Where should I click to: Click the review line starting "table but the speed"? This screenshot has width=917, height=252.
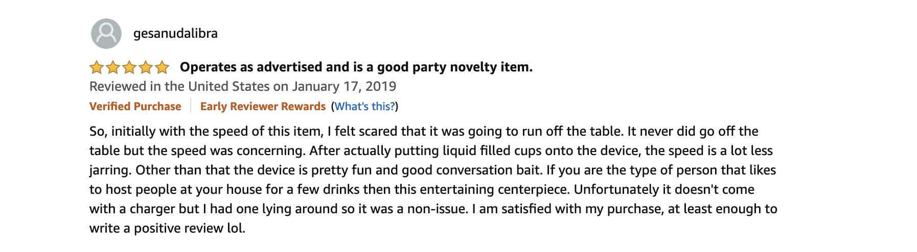coord(430,150)
